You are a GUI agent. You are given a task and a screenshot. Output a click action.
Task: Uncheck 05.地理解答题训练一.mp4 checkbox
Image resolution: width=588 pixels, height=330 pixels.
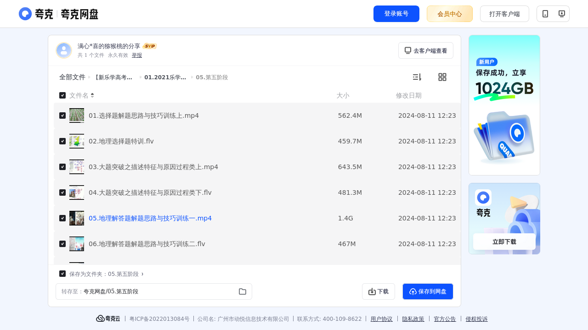coord(62,218)
